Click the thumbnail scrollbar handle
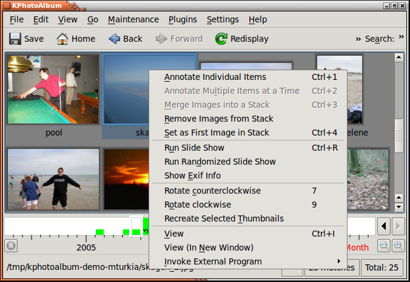This screenshot has width=410, height=282. pos(398,136)
